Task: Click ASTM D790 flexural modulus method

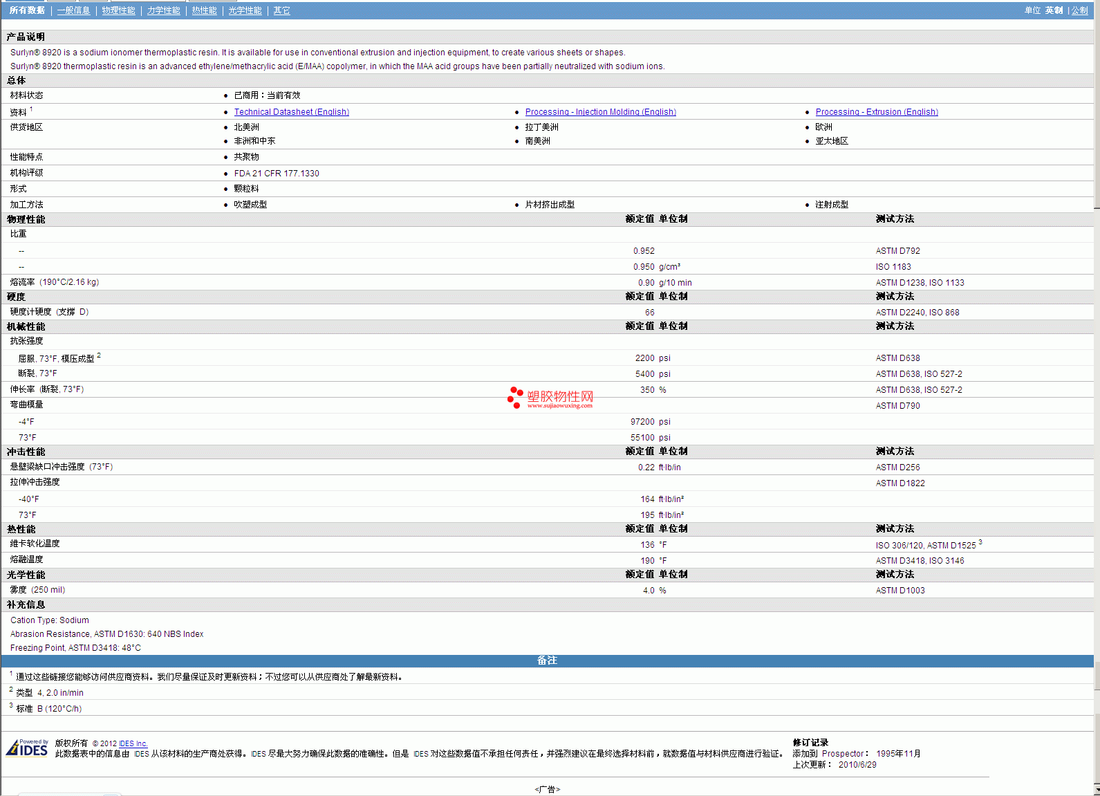Action: [897, 406]
